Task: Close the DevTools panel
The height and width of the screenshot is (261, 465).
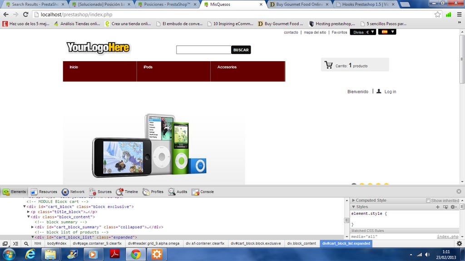Action: click(x=459, y=192)
